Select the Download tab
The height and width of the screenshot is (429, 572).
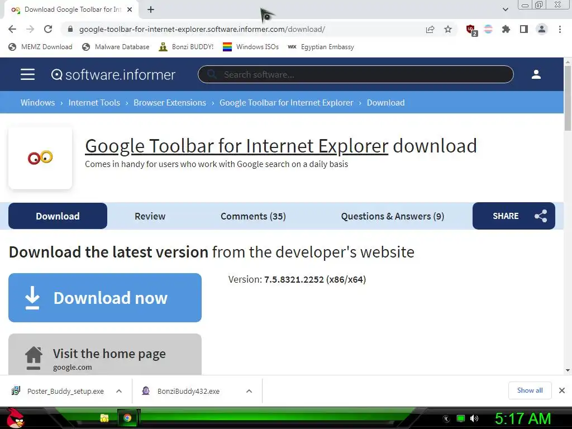[x=58, y=216]
